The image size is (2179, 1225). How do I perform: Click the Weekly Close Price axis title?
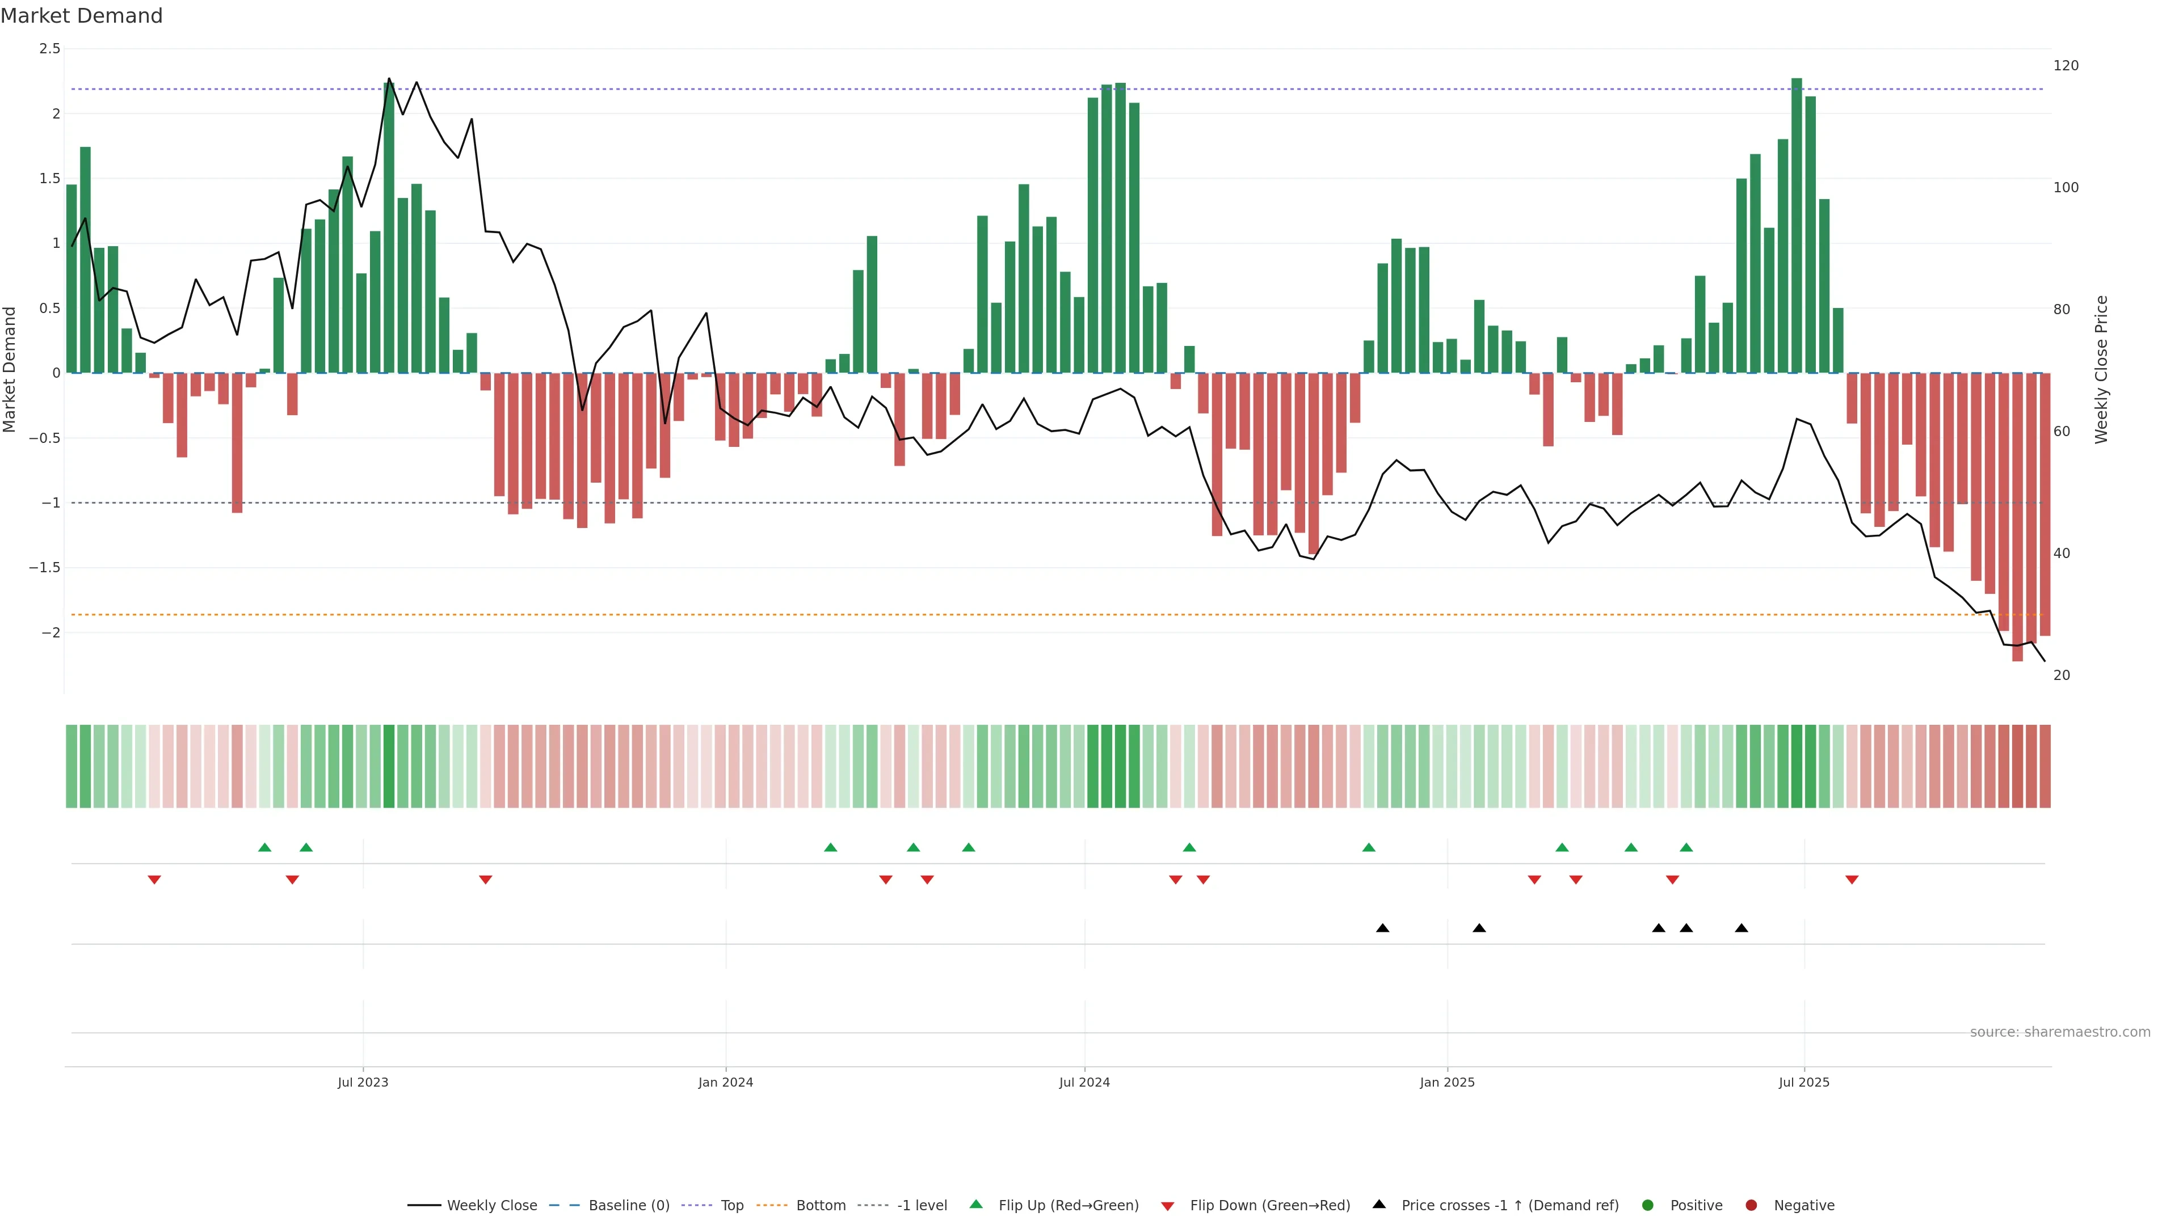point(2101,369)
